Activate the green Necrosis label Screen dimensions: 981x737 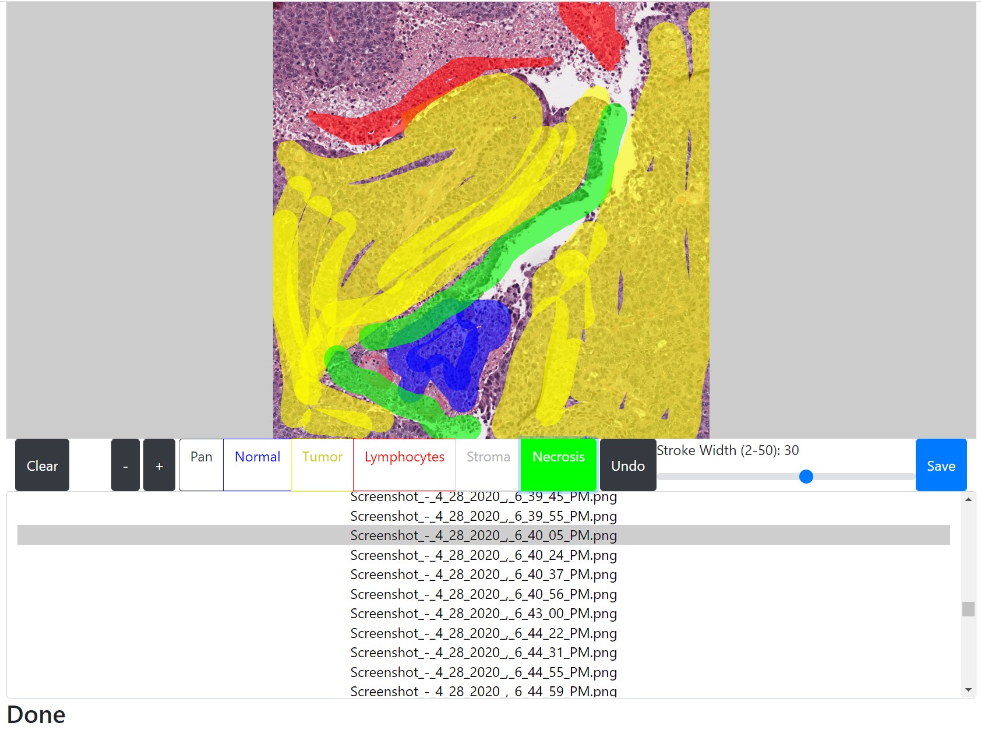pos(559,465)
